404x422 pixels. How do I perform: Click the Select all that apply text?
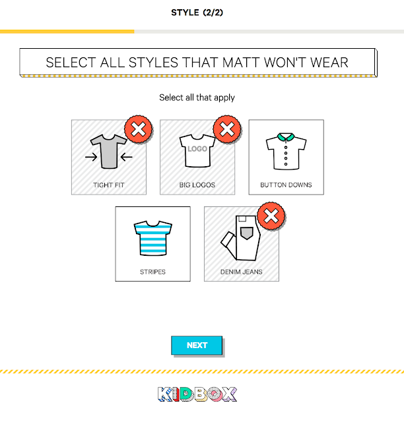pyautogui.click(x=197, y=98)
